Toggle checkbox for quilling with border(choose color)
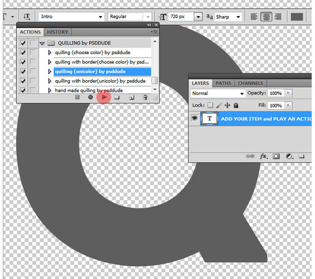Image resolution: width=315 pixels, height=279 pixels. [23, 62]
